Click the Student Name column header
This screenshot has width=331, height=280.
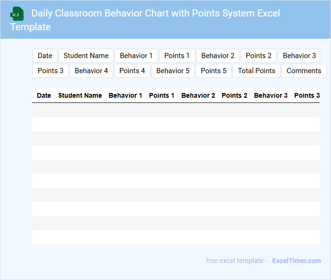coord(80,95)
